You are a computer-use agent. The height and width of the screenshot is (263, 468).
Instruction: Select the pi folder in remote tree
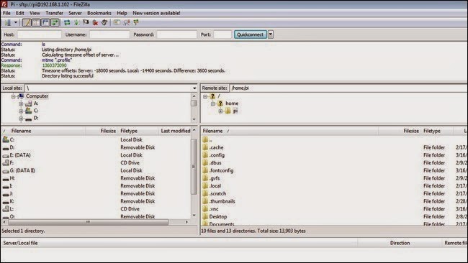(x=235, y=111)
